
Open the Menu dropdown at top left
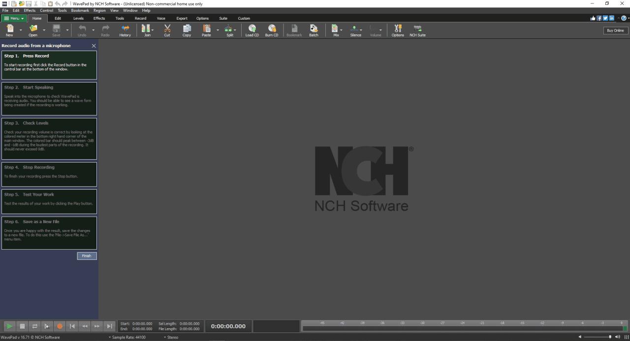13,18
